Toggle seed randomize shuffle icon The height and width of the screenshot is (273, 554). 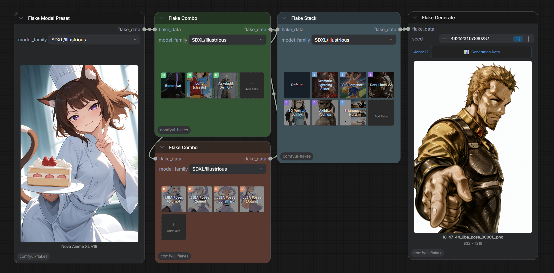518,39
